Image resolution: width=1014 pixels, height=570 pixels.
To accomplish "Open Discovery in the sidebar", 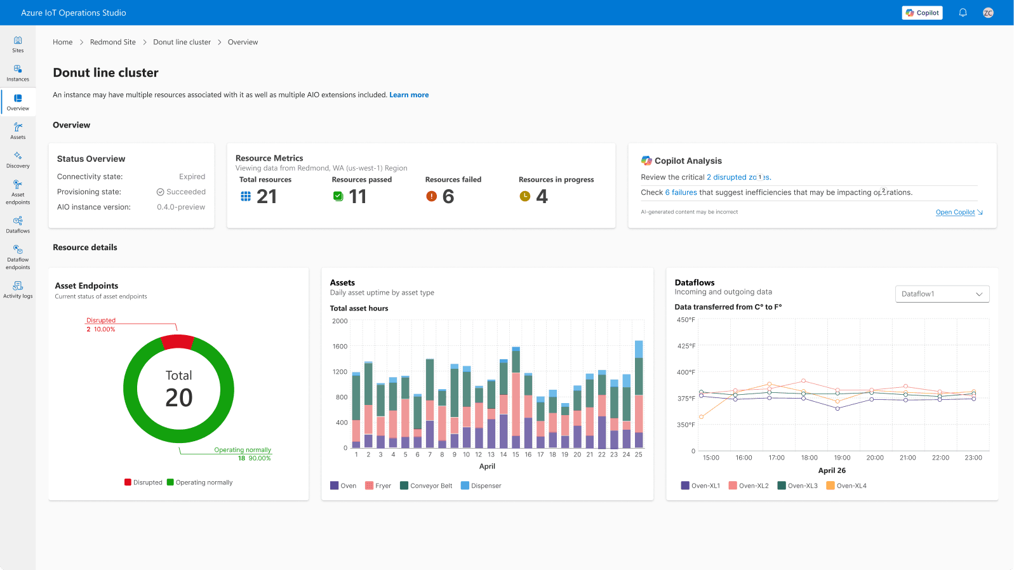I will [x=18, y=160].
